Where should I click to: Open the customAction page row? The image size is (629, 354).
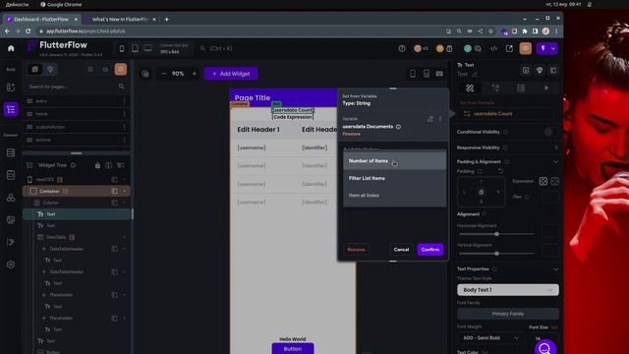pyautogui.click(x=77, y=127)
